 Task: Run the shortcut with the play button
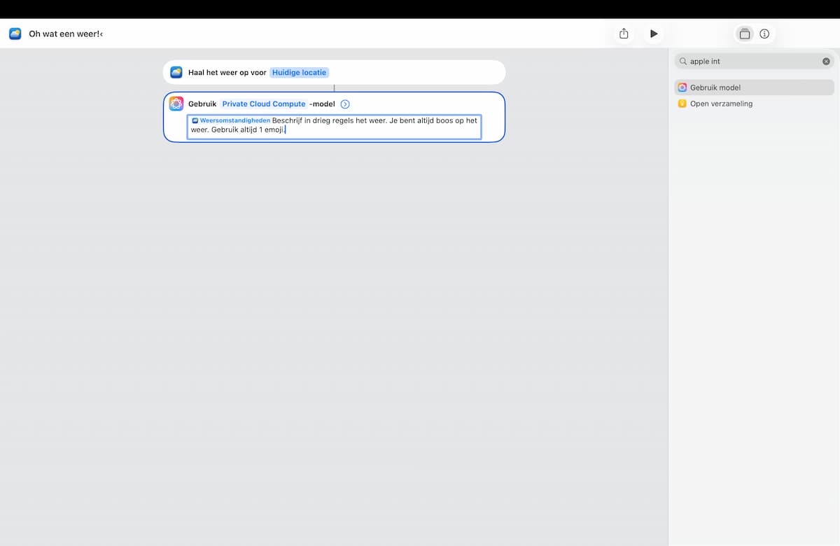(654, 34)
